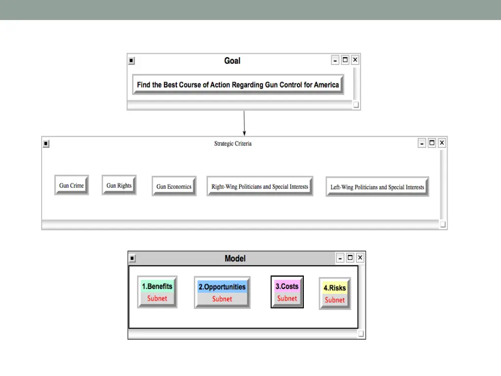Open the 2.Opportunities subnet
501x376 pixels.
pyautogui.click(x=222, y=292)
